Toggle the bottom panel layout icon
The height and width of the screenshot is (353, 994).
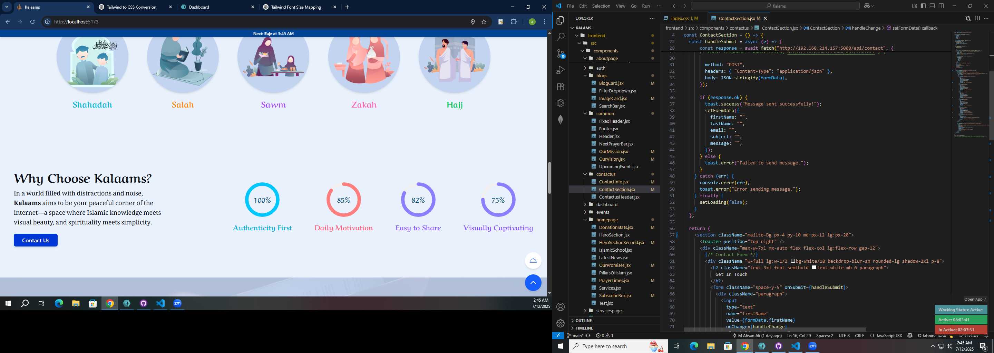[x=932, y=6]
